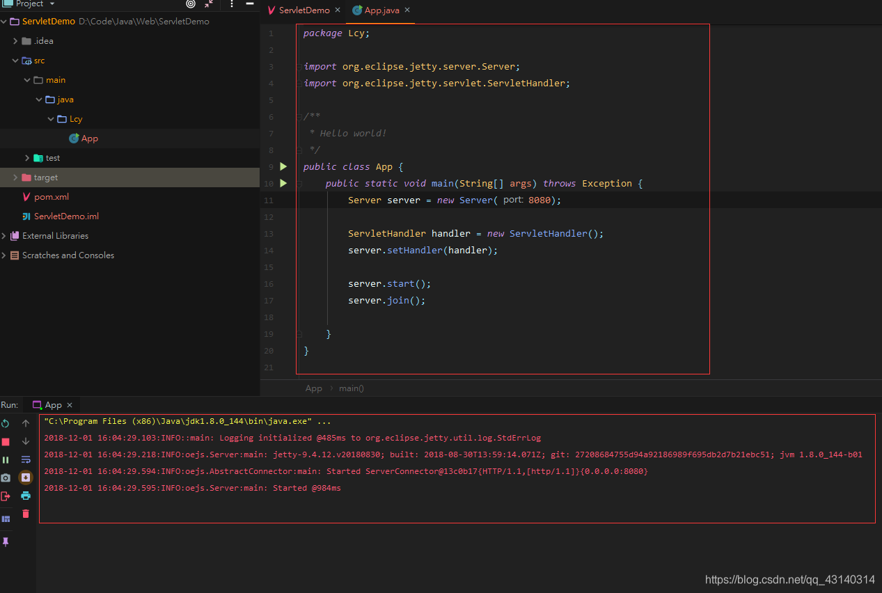Click the java.exe command line in console

[x=187, y=422]
